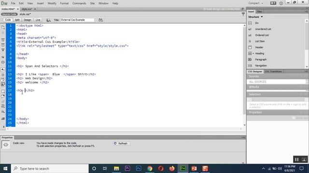Image resolution: width=309 pixels, height=173 pixels.
Task: Click the Windows search box
Action: (x=49, y=169)
